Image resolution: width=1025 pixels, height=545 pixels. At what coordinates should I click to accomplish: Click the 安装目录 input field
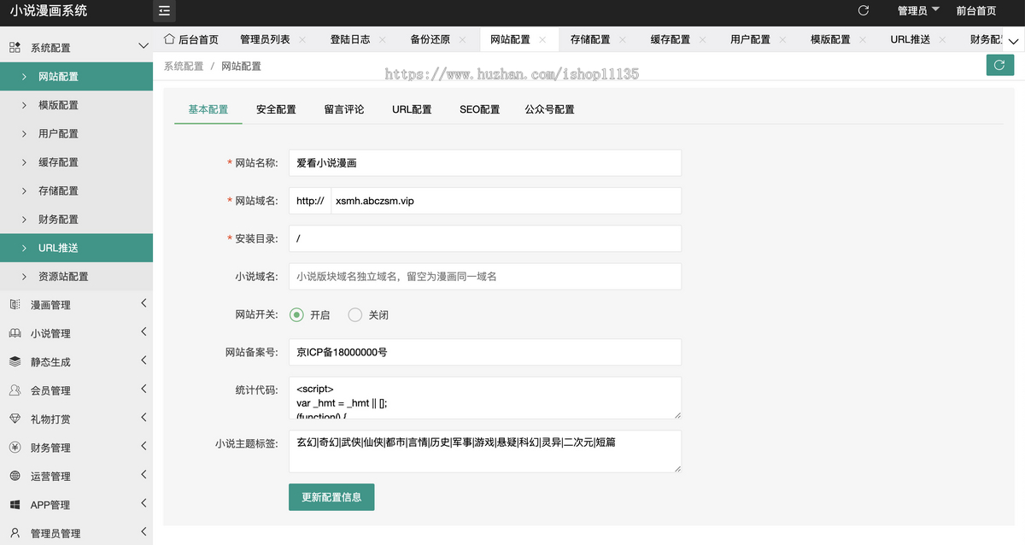[x=485, y=238]
